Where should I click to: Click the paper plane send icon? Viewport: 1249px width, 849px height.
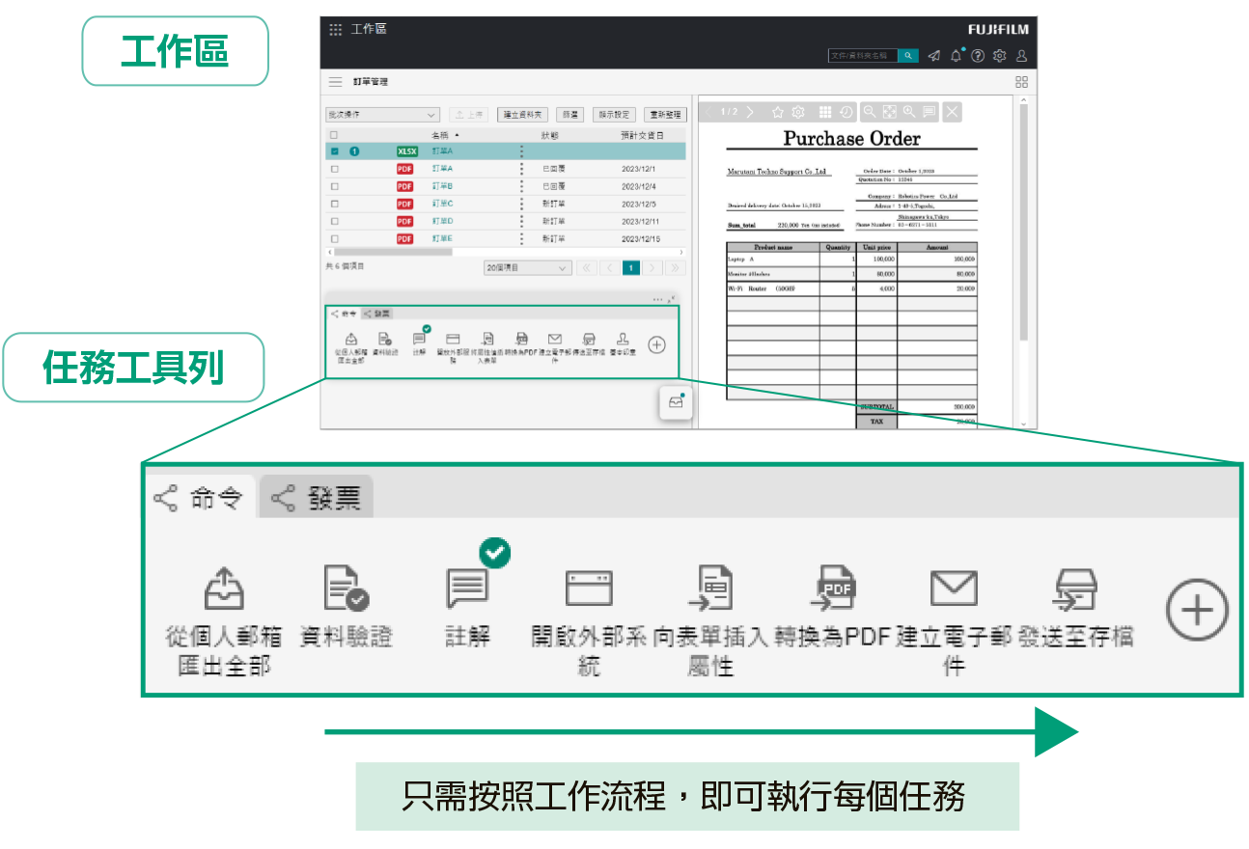933,56
